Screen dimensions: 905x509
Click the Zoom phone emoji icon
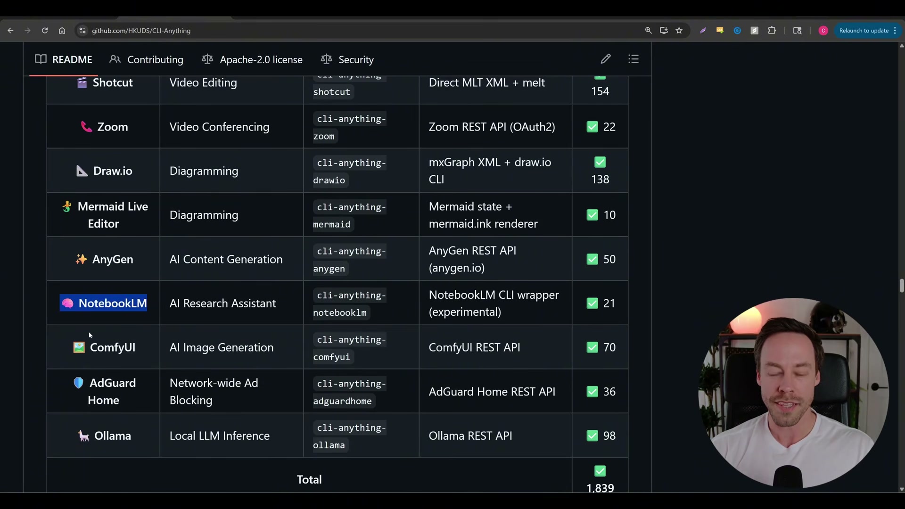click(x=86, y=127)
